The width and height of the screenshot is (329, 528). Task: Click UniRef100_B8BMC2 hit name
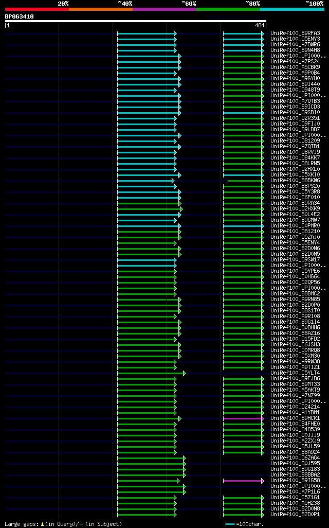coord(296,294)
